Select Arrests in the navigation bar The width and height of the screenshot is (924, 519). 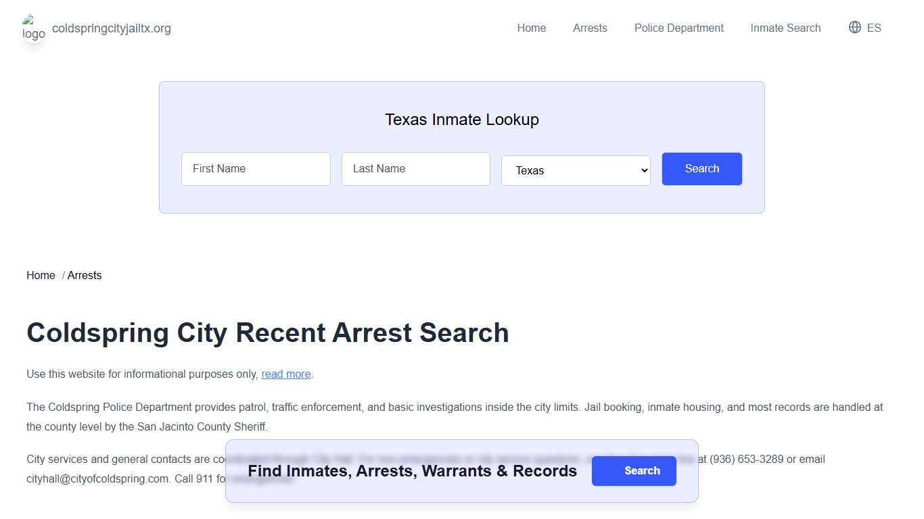589,28
